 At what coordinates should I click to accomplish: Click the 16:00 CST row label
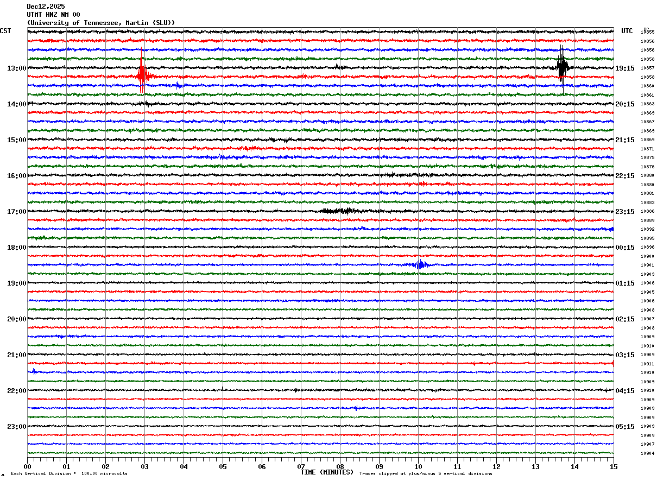17,176
